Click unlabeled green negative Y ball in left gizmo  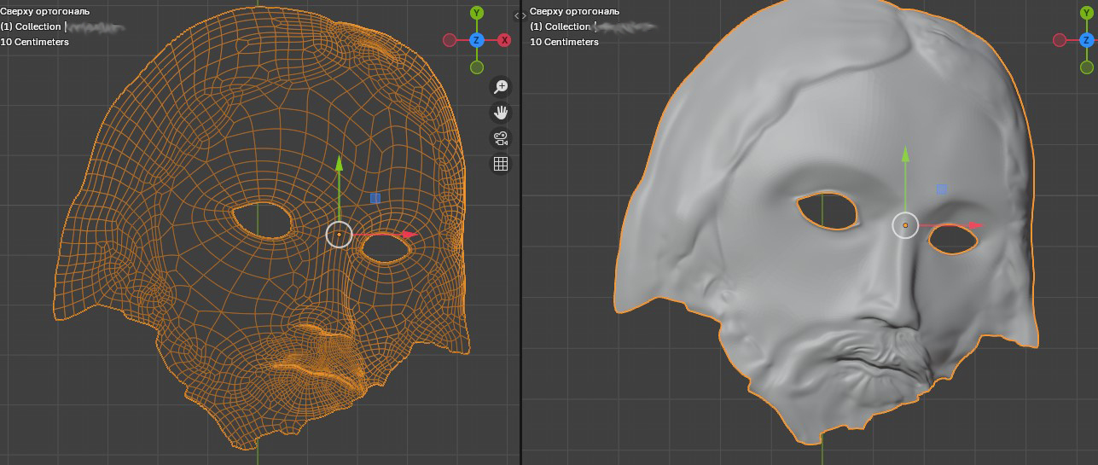[477, 67]
